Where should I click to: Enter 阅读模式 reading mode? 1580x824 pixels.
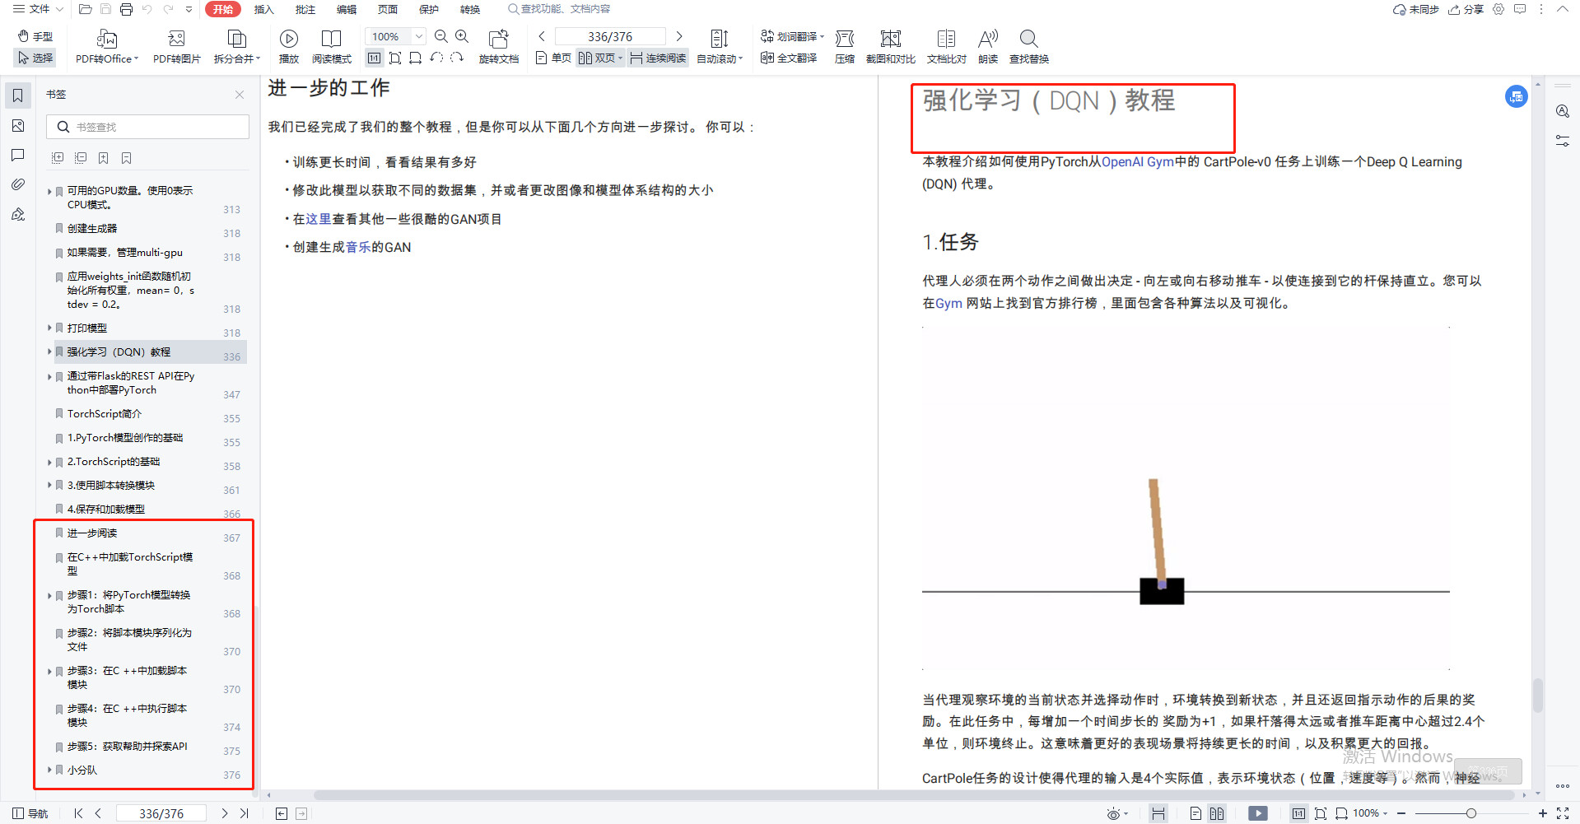[332, 47]
